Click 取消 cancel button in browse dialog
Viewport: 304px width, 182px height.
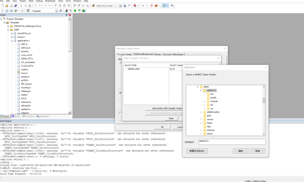pos(258,151)
